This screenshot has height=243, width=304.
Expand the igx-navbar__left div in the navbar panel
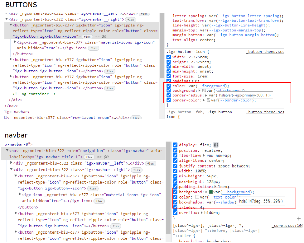click(x=11, y=163)
